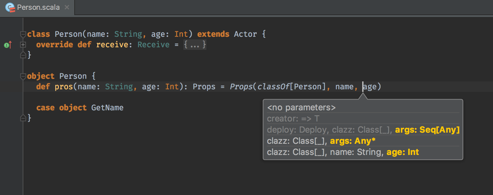Pick the 'name: String, age: Int' overload

tap(363, 152)
